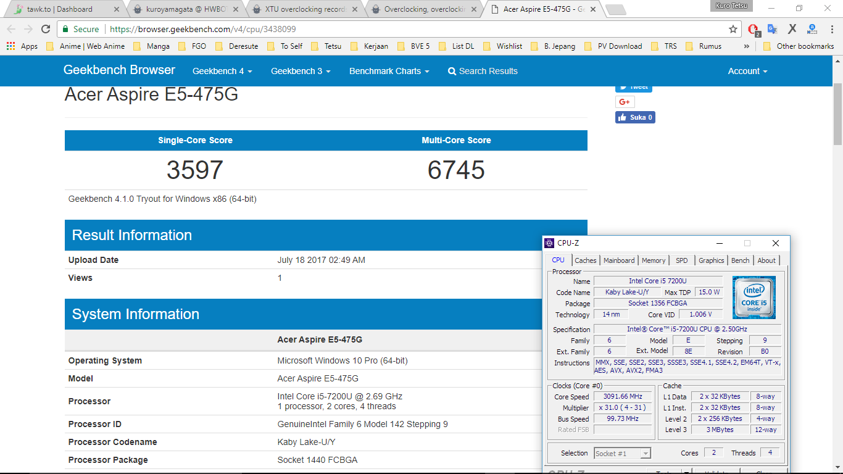Expand the Geekbench 3 dropdown menu
Image resolution: width=843 pixels, height=474 pixels.
pos(301,71)
